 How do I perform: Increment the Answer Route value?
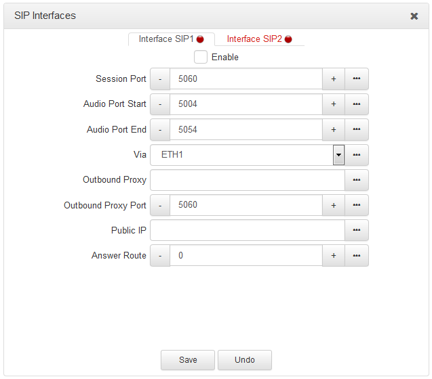pyautogui.click(x=333, y=255)
